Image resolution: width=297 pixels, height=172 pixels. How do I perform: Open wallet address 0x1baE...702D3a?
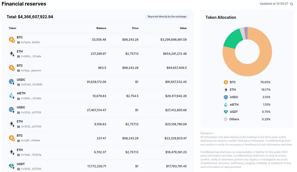31,155
